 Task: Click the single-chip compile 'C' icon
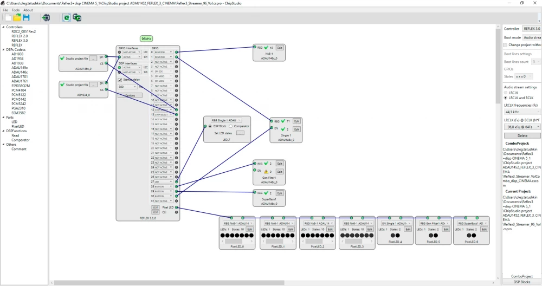[x=66, y=17]
